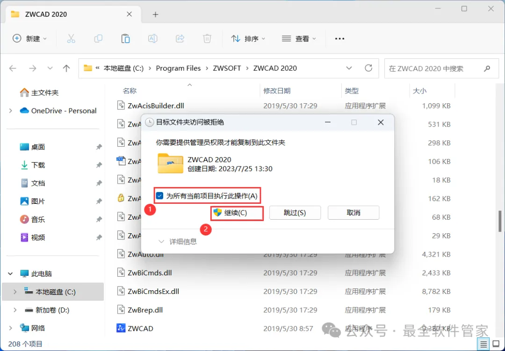Screen dimensions: 505x351
Task: Go up one folder level arrow
Action: [66, 68]
